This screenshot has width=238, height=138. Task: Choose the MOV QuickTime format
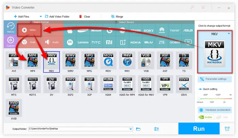(x=108, y=60)
